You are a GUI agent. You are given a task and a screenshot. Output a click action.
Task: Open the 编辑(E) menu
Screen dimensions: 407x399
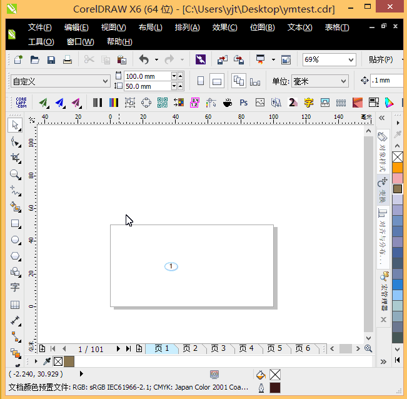coord(76,28)
